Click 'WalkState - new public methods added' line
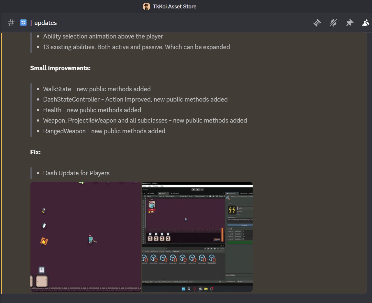Viewport: 372px width, 303px height. [97, 89]
